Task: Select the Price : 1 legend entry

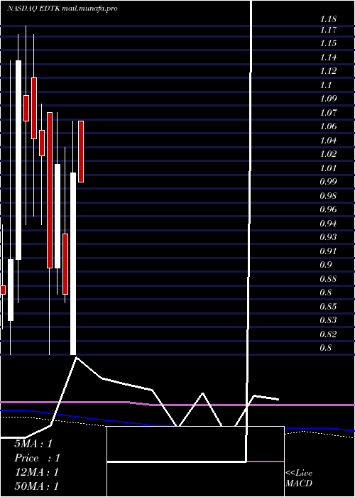Action: tap(37, 458)
